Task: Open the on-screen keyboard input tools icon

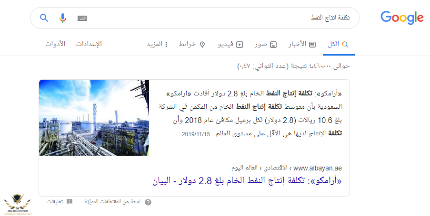Action: tap(82, 18)
